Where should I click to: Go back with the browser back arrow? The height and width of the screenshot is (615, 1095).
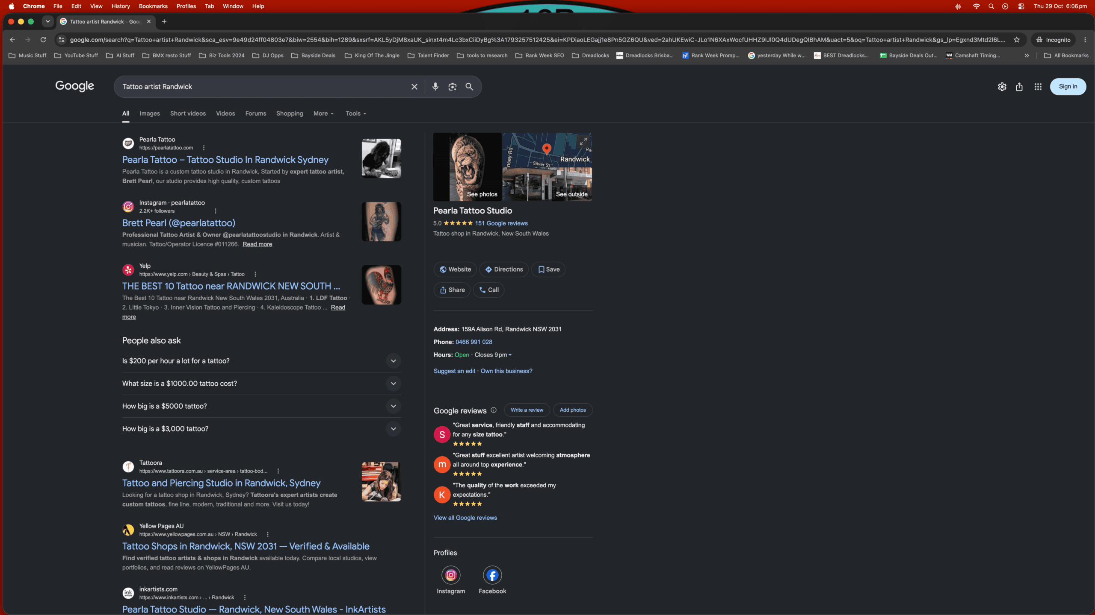coord(12,40)
